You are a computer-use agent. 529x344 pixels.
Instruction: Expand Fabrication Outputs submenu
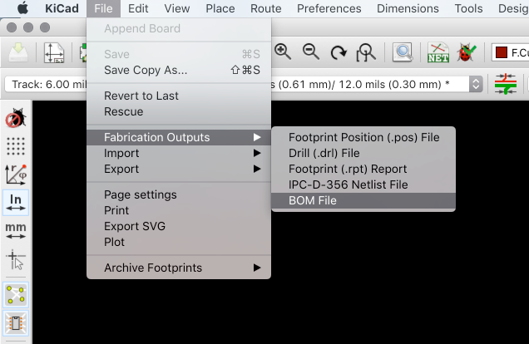tap(179, 137)
